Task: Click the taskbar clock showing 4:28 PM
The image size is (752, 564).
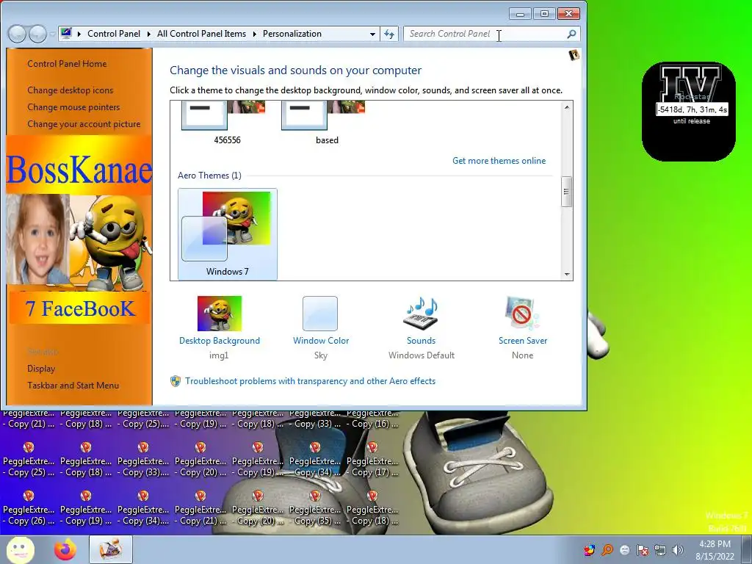Action: coord(715,549)
